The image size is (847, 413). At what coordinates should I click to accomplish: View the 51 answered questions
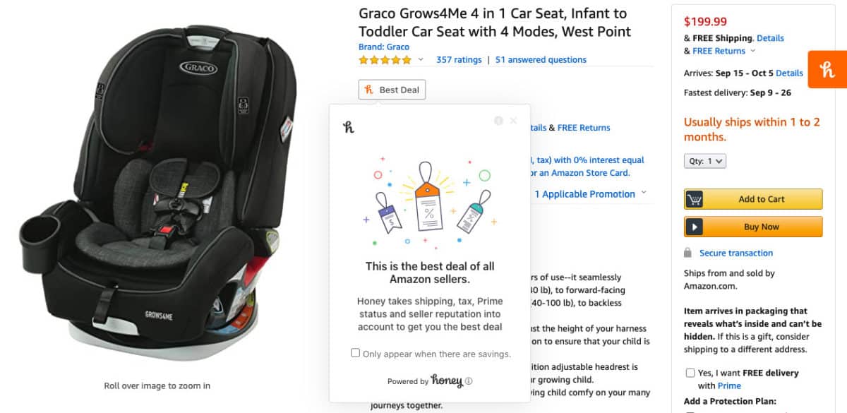click(x=540, y=60)
